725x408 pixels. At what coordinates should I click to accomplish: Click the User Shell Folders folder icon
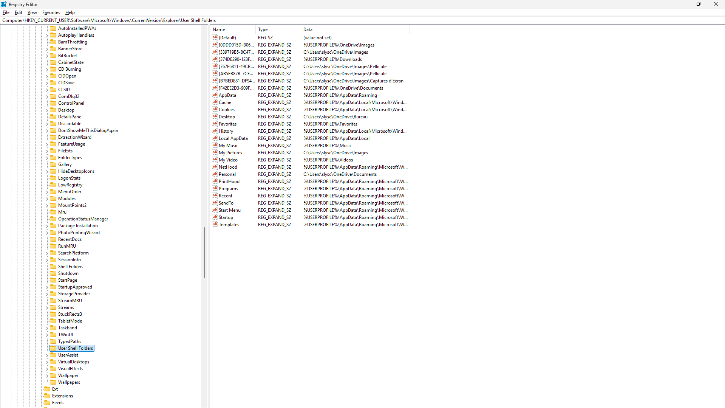pyautogui.click(x=53, y=348)
